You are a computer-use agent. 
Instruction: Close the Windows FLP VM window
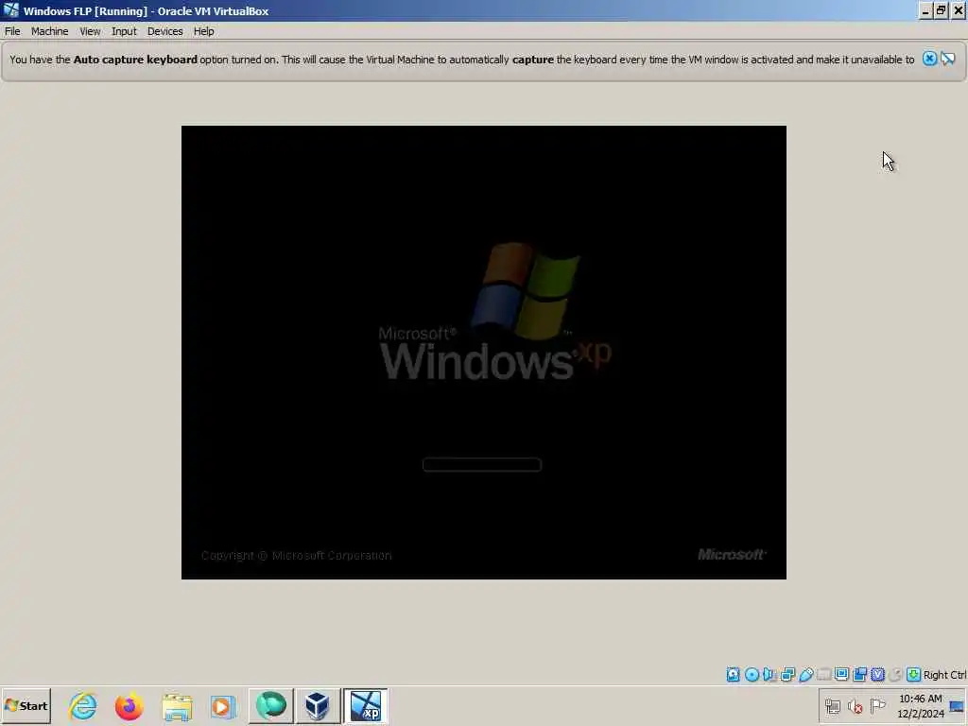(959, 10)
